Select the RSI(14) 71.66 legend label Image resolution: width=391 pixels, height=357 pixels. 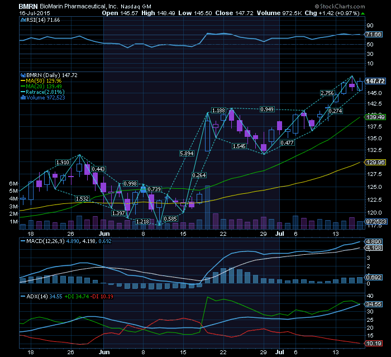point(43,20)
